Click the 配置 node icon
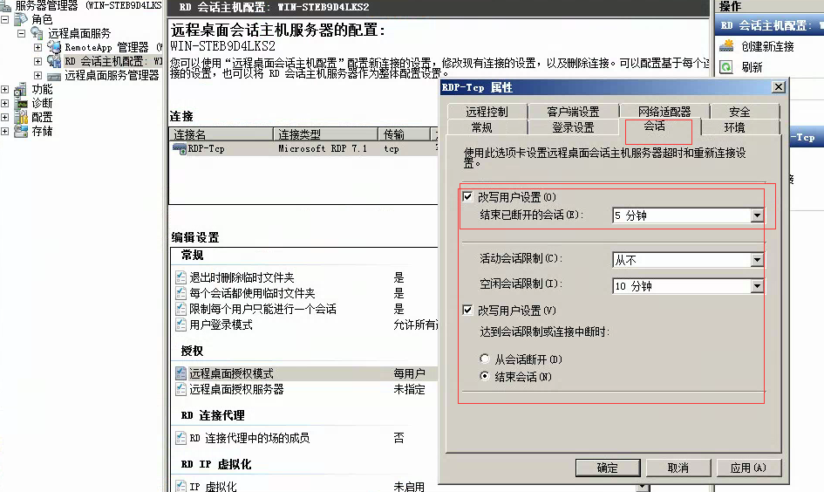Image resolution: width=824 pixels, height=492 pixels. (21, 117)
